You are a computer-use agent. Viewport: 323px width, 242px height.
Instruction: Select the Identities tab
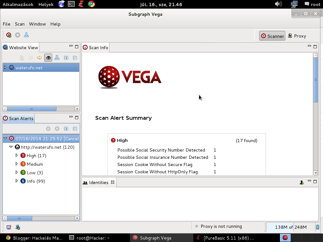pyautogui.click(x=99, y=182)
